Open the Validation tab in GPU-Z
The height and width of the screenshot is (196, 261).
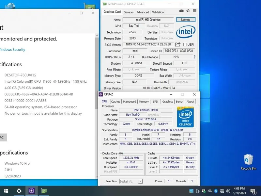(158, 12)
